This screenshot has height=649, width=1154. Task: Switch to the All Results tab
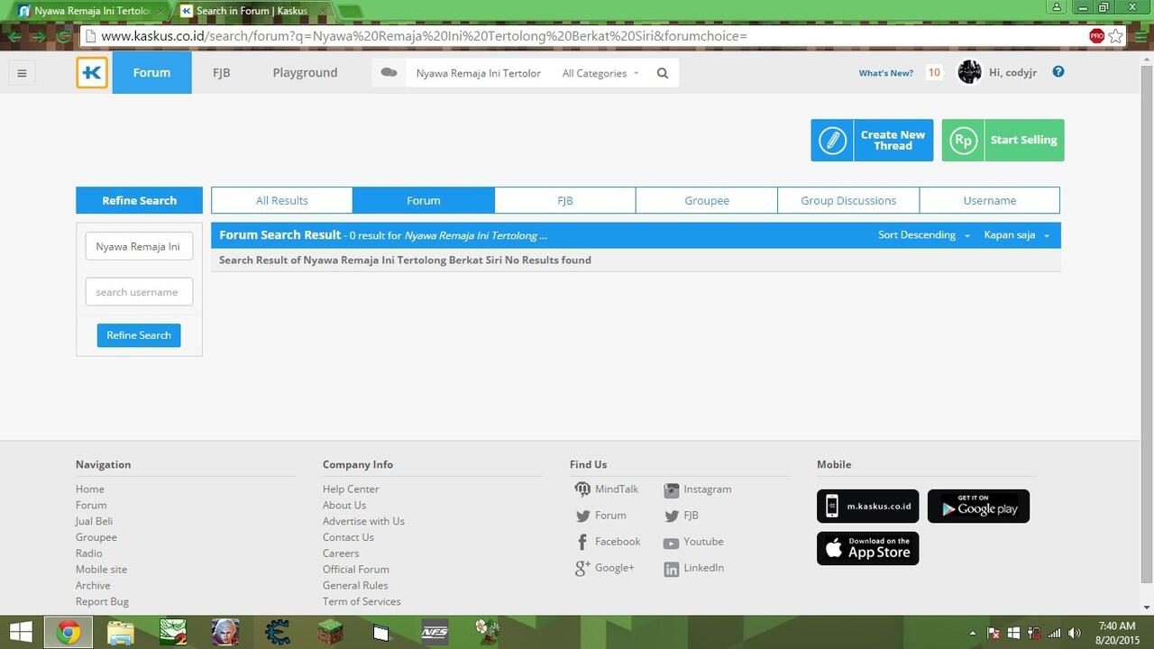pos(282,200)
